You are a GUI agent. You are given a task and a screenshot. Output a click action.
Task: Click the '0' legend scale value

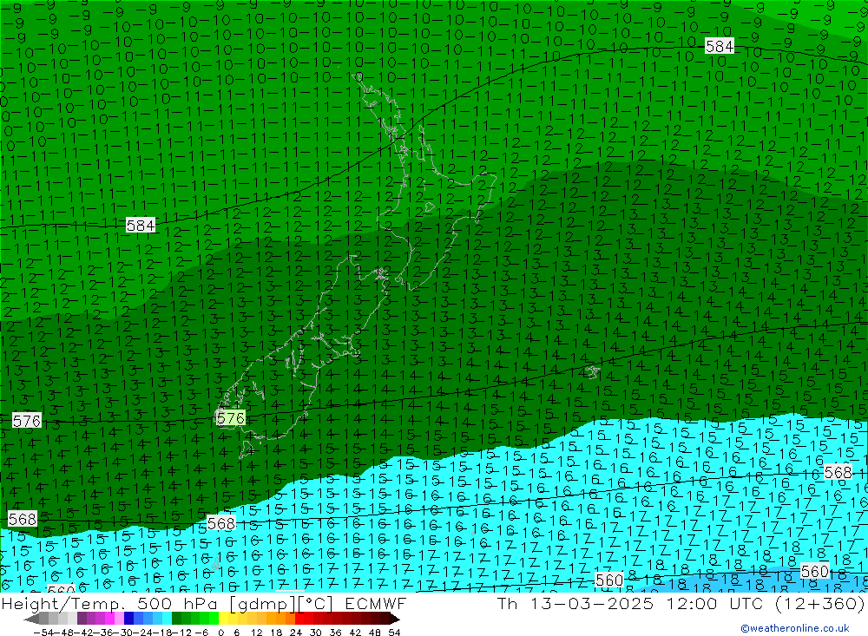coord(220,633)
